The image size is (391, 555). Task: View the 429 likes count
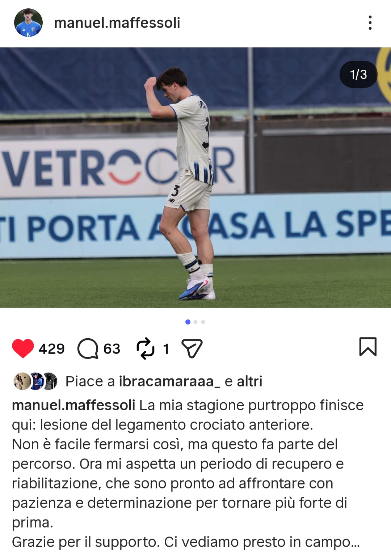click(52, 349)
